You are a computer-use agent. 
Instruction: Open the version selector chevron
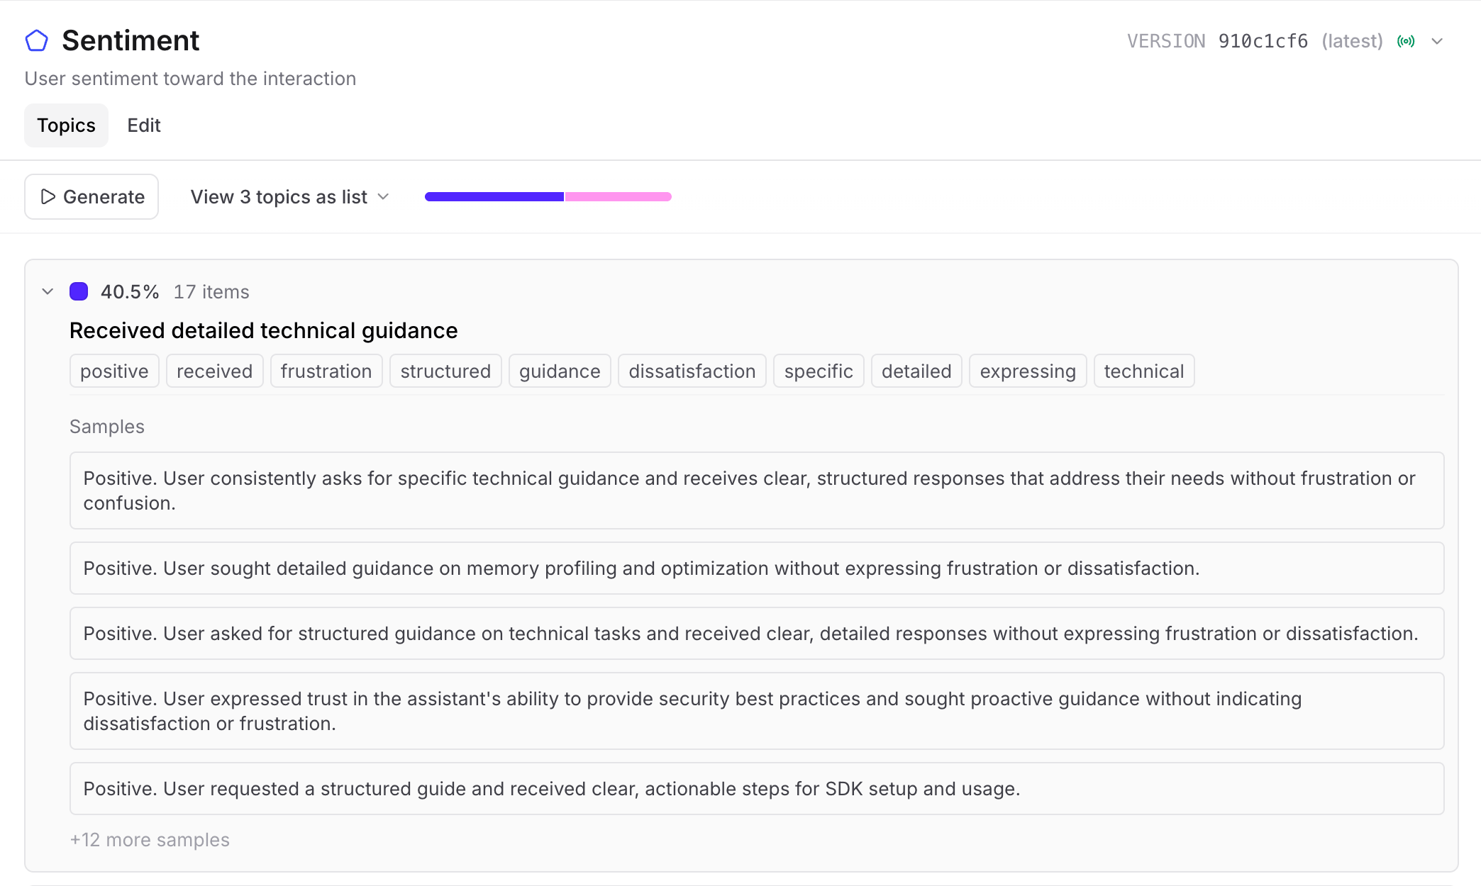(x=1437, y=41)
